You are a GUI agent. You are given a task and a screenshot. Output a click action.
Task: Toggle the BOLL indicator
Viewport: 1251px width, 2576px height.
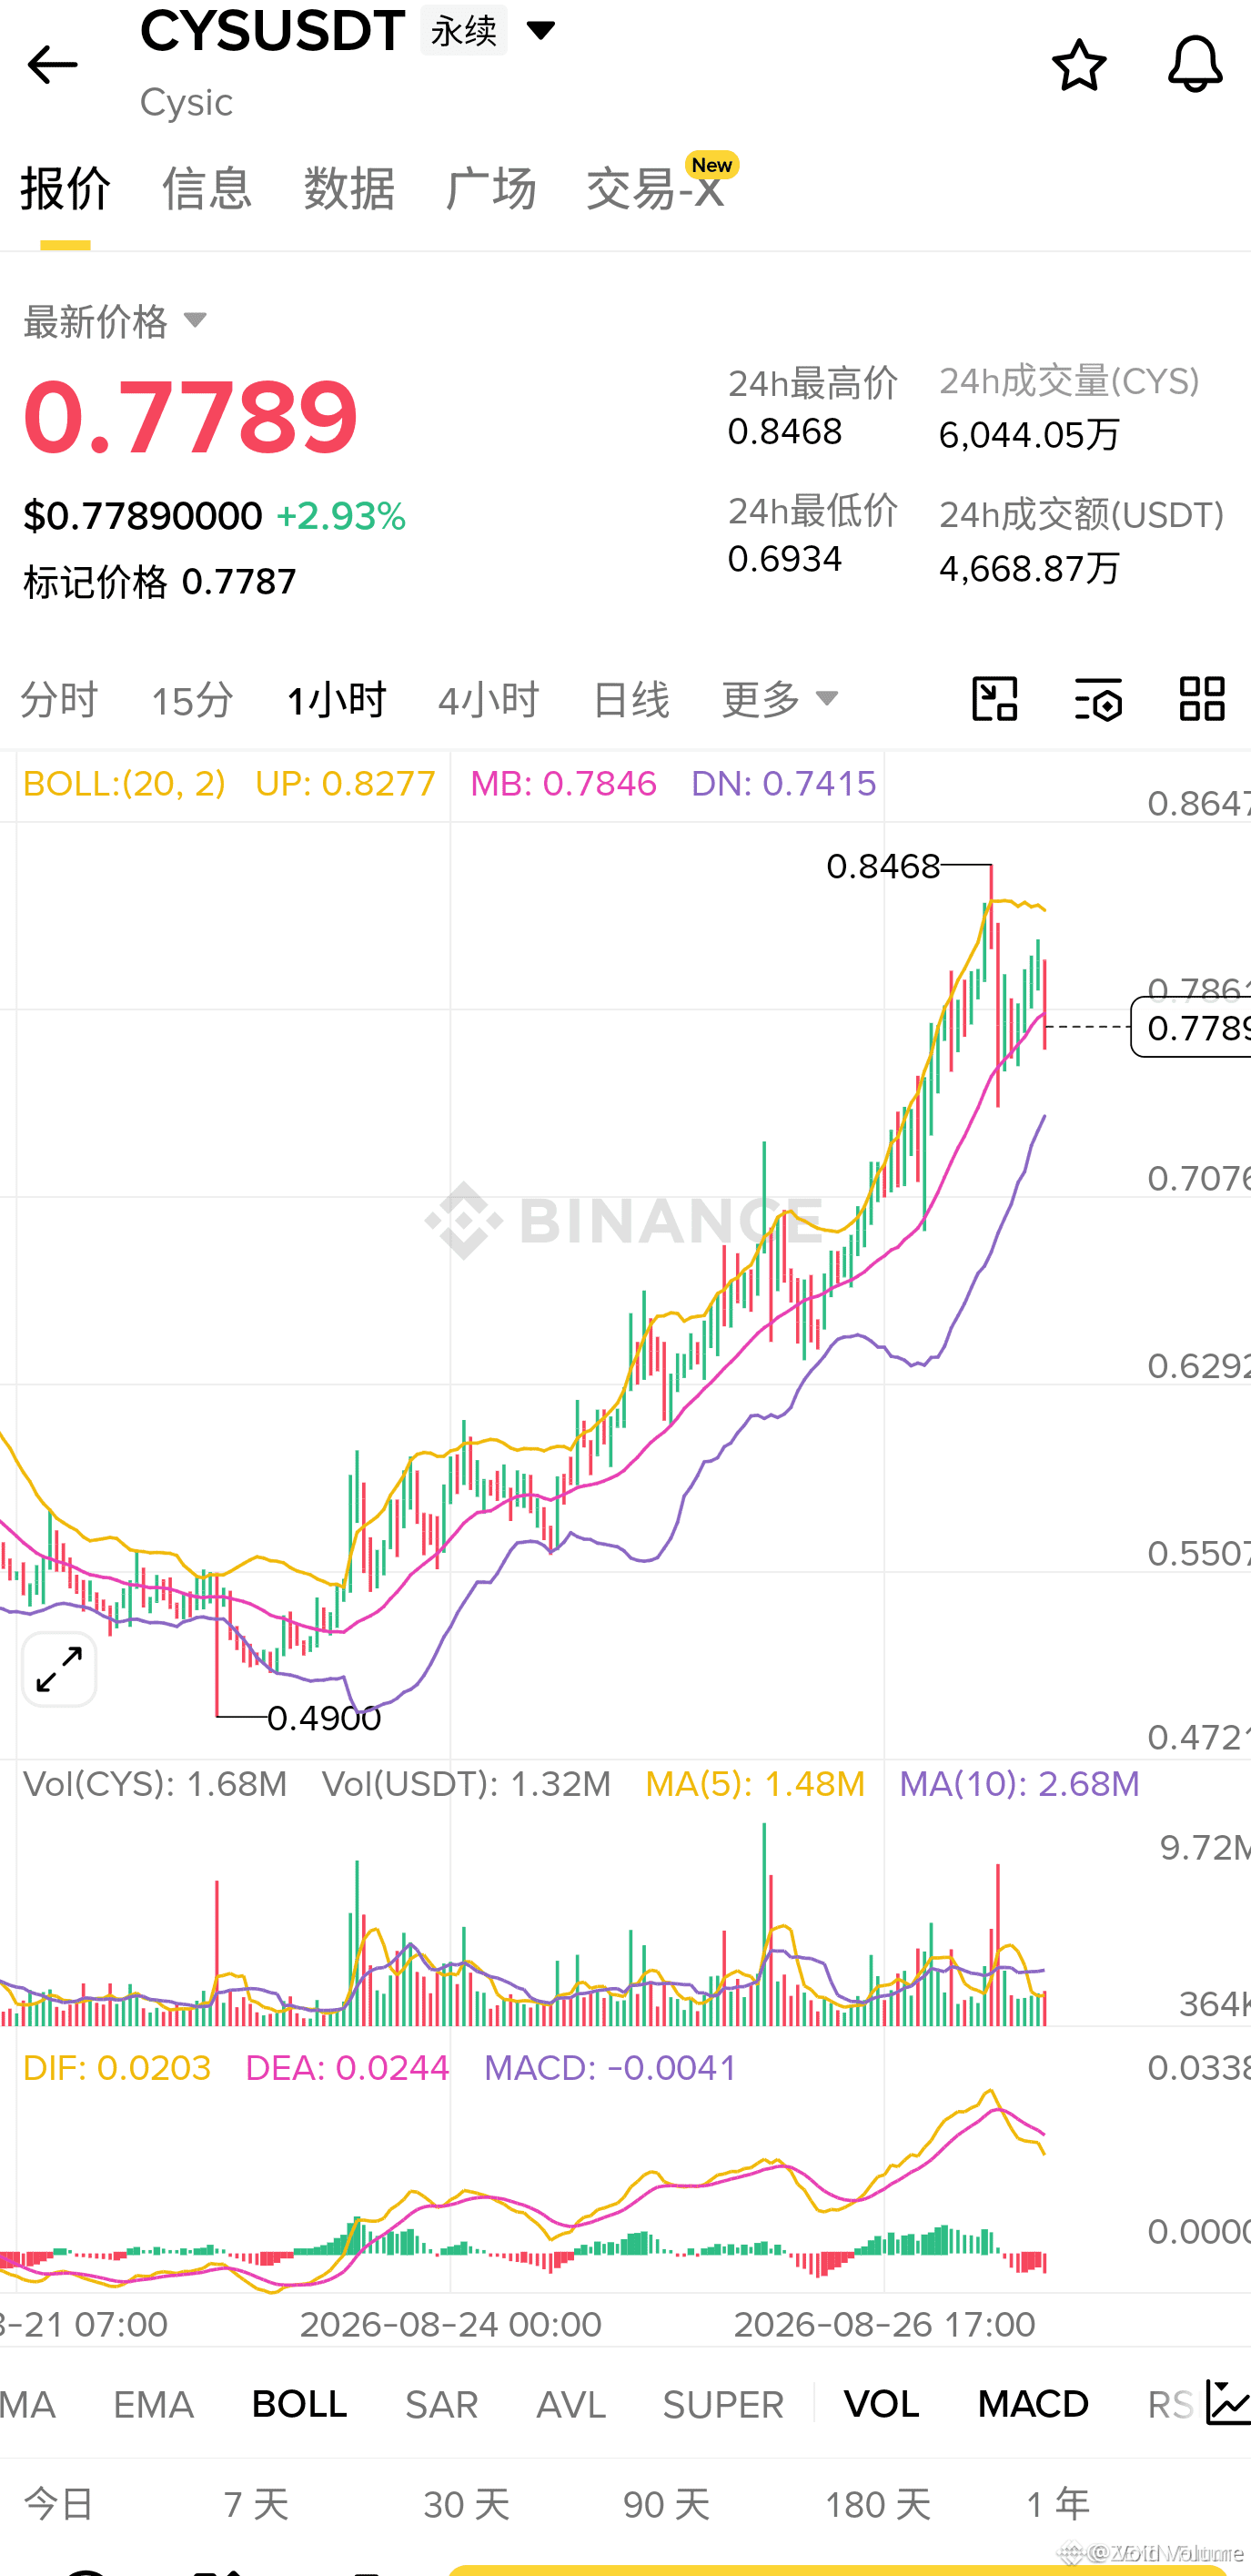click(x=298, y=2404)
